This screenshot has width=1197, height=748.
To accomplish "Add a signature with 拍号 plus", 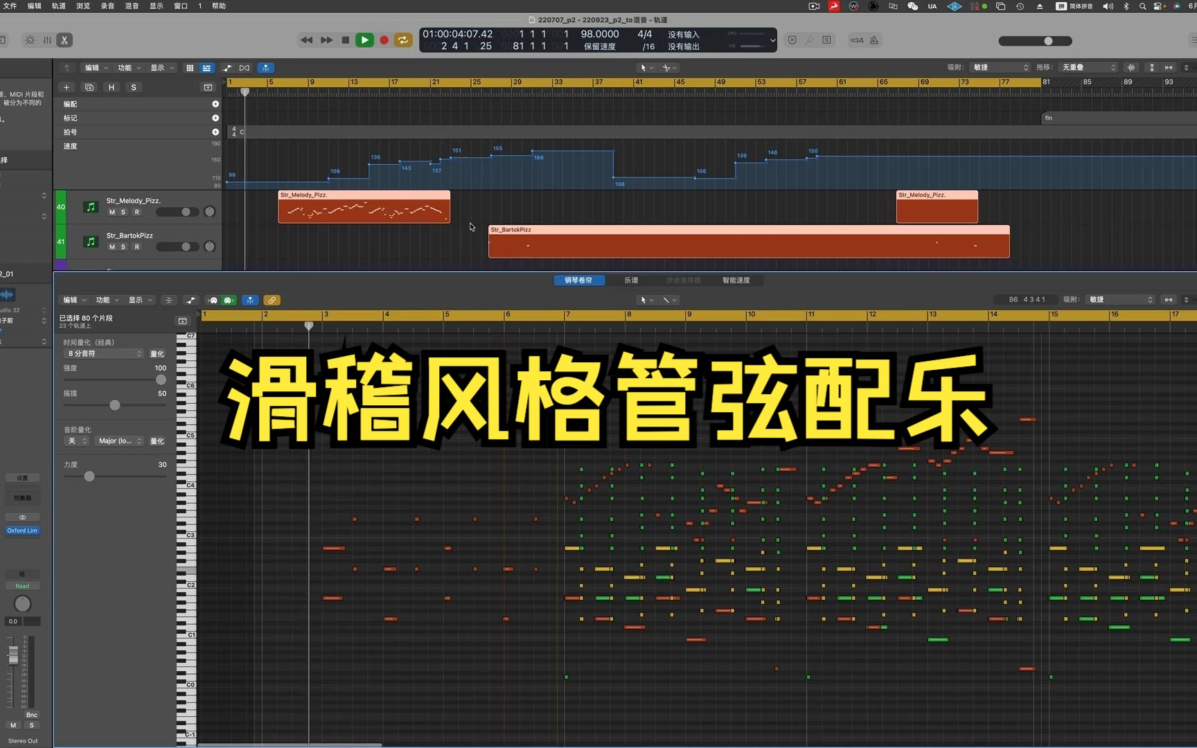I will click(215, 132).
